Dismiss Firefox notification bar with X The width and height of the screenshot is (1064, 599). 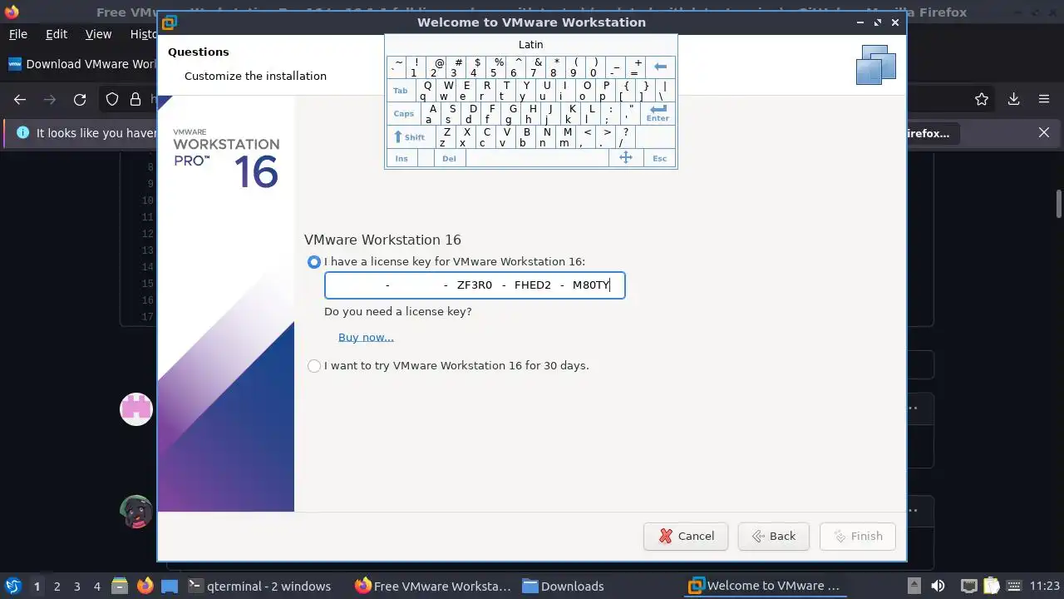pos(1044,132)
